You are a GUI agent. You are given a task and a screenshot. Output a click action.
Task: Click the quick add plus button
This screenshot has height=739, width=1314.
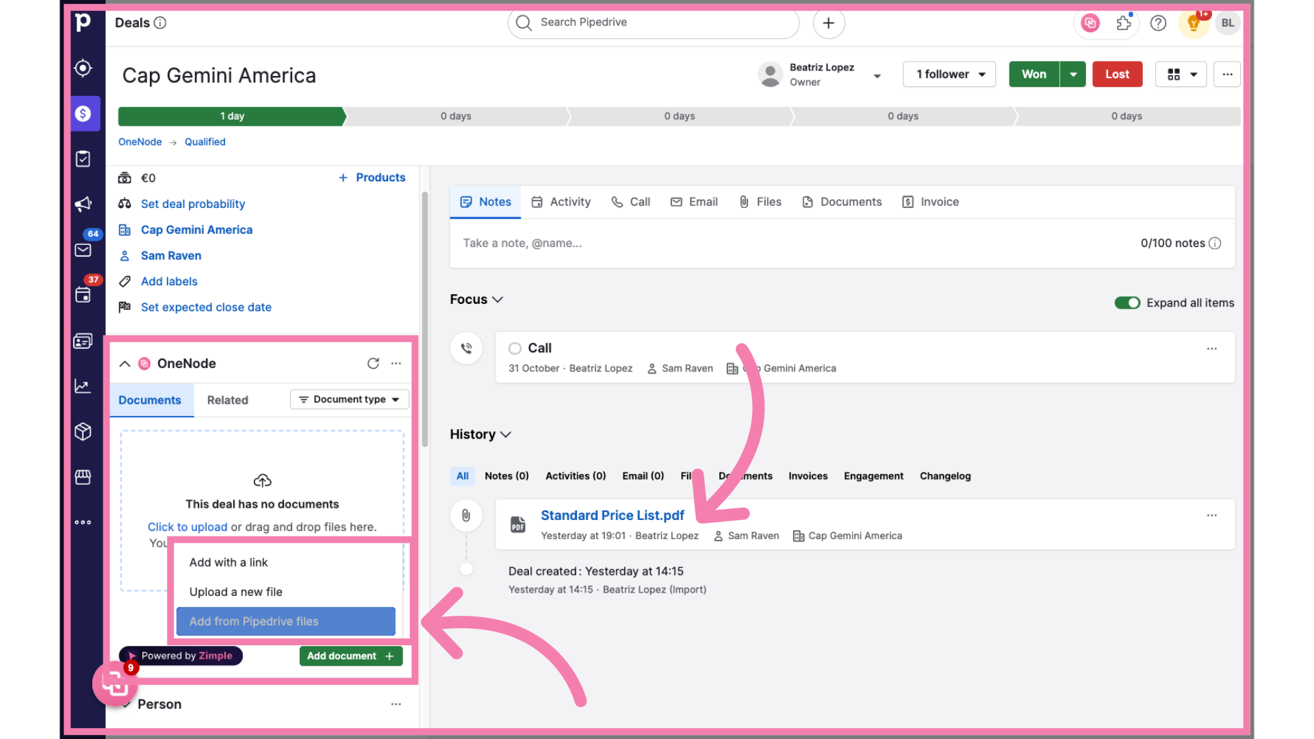pyautogui.click(x=828, y=23)
